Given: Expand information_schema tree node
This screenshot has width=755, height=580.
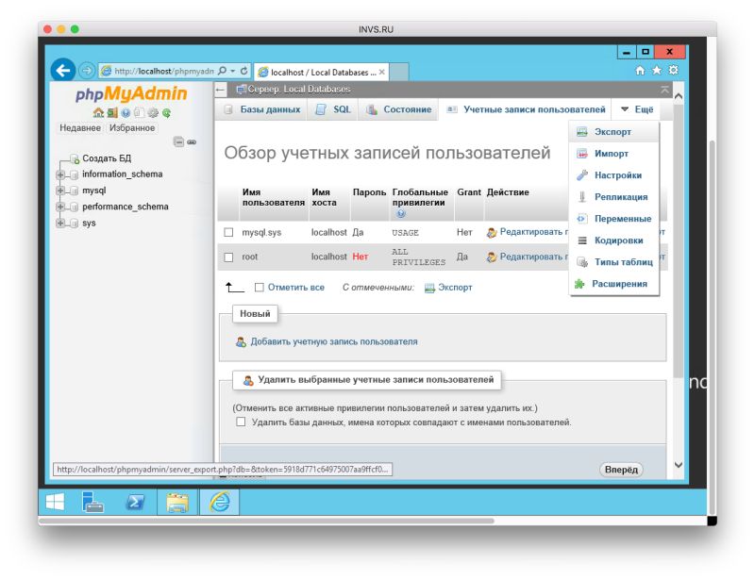Looking at the screenshot, I should pyautogui.click(x=60, y=174).
